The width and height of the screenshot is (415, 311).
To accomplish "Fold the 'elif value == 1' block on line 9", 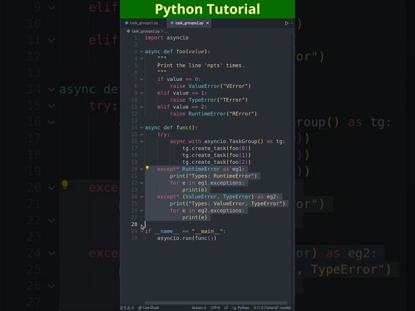I will click(x=141, y=93).
